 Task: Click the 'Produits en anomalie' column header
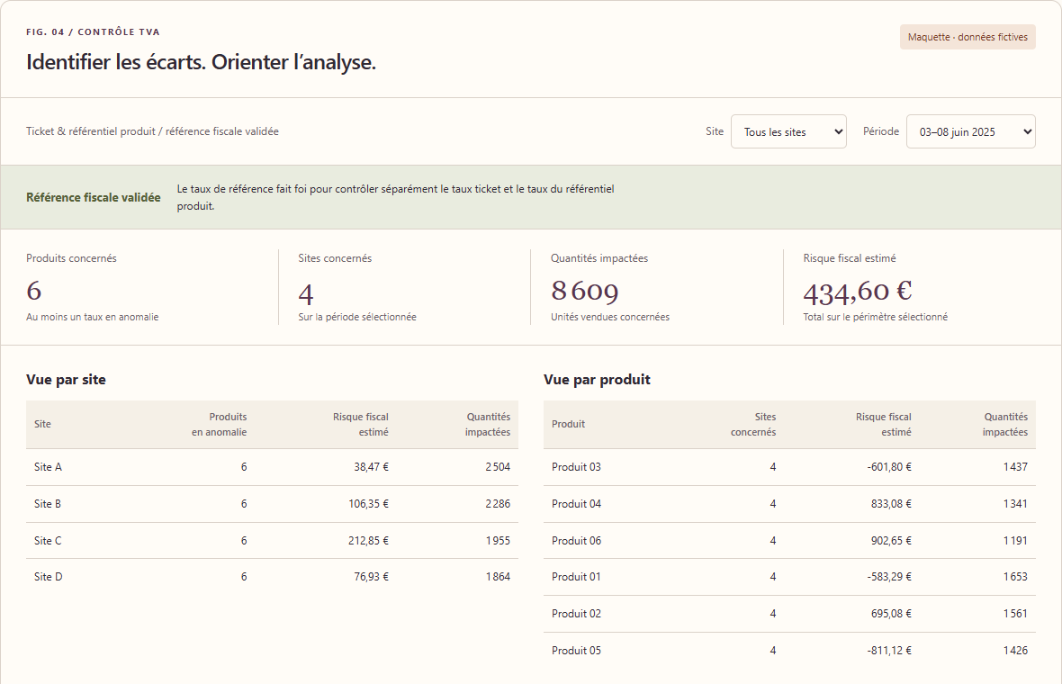click(220, 425)
